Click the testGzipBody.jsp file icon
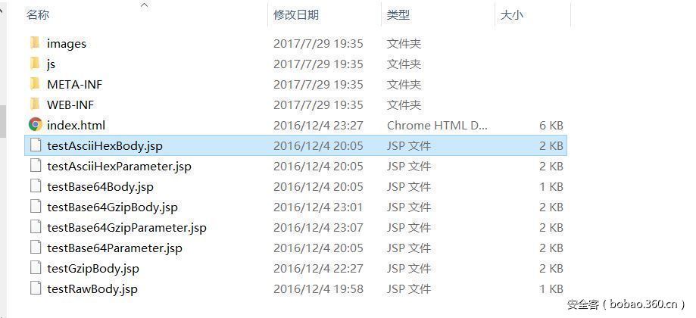The width and height of the screenshot is (696, 318). (x=36, y=268)
